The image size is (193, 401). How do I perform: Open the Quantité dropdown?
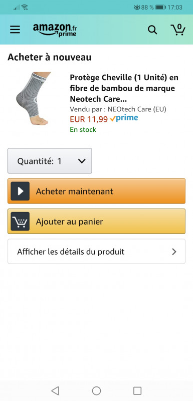click(50, 161)
